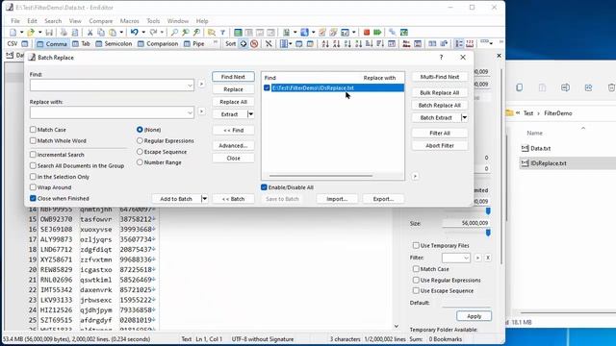Select the (None) radio option

point(140,130)
